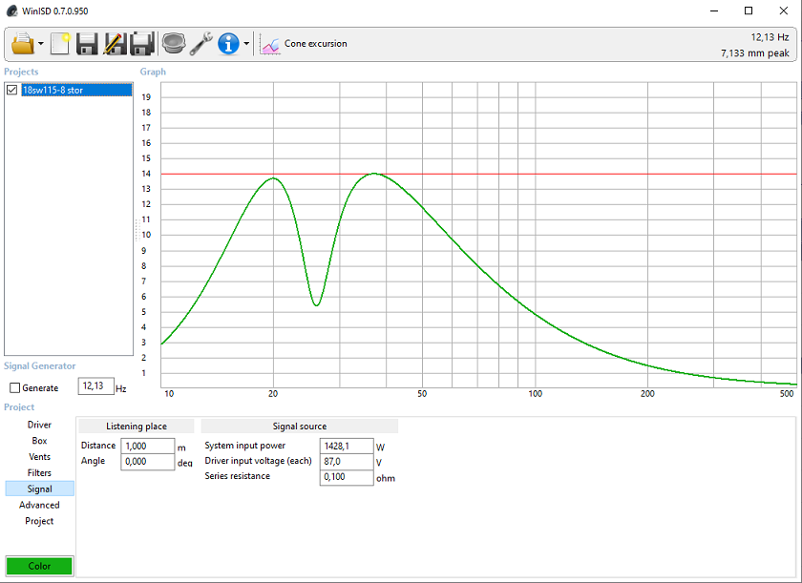
Task: Select the 18sw115-8 stor project entry
Action: (76, 90)
